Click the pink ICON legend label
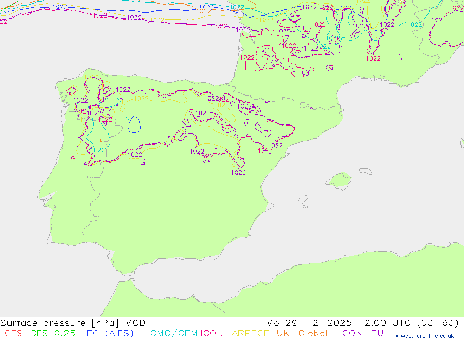The image size is (464, 340). pos(212,334)
